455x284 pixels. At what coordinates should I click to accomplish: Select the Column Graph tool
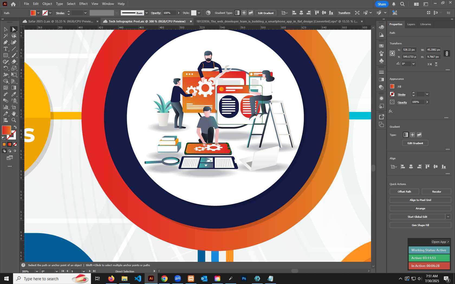5,107
